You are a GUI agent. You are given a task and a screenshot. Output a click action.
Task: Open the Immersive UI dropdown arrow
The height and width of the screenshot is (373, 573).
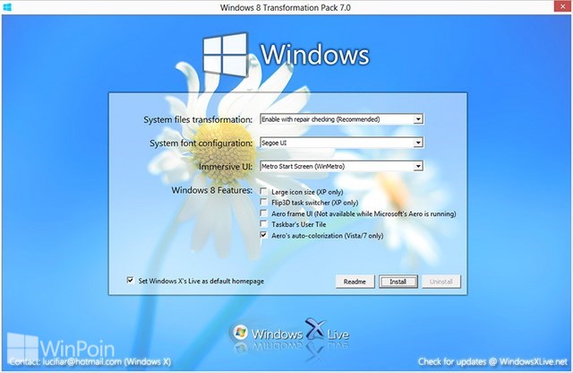point(418,166)
